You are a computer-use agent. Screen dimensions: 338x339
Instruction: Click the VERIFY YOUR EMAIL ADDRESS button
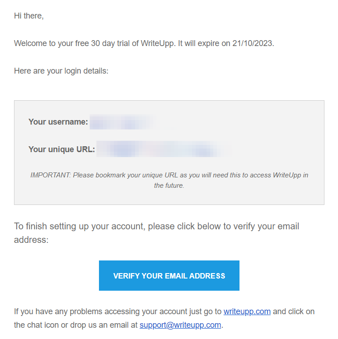(x=169, y=275)
